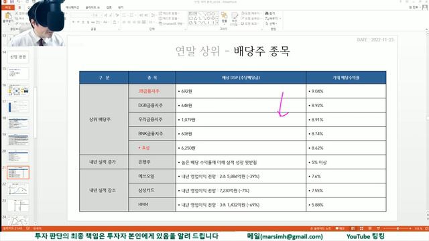
Task: Open the Slide Show (슬라이드 쇼) tab
Action: [x=93, y=7]
